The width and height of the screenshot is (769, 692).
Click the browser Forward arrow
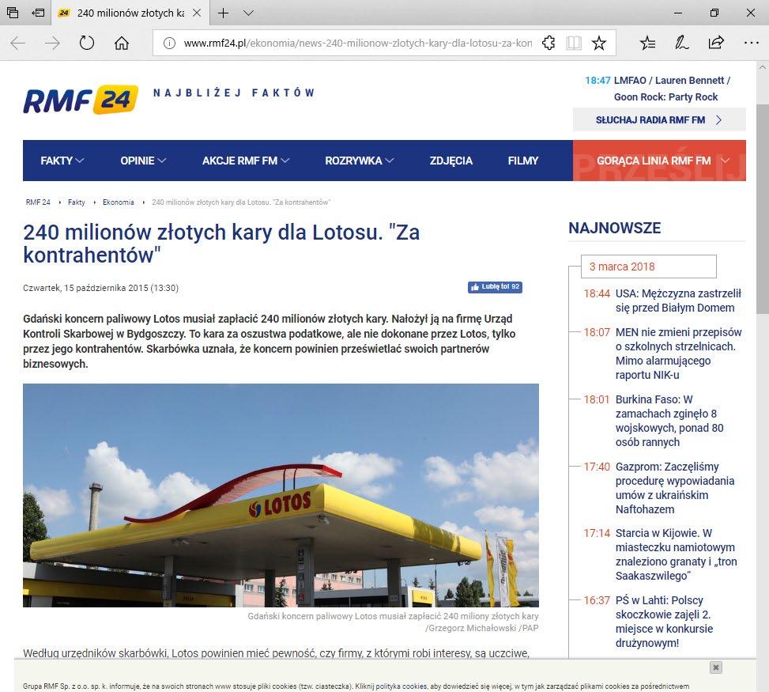point(52,43)
